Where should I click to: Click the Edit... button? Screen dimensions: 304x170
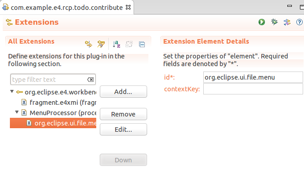click(x=123, y=129)
